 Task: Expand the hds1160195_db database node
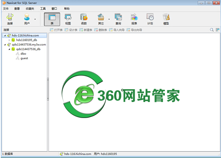click(9, 40)
